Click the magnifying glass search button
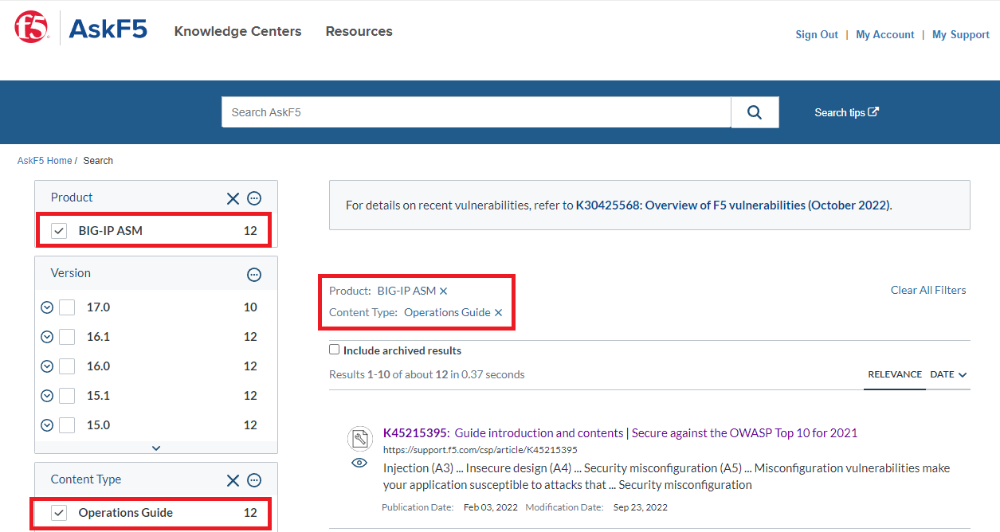 tap(755, 112)
